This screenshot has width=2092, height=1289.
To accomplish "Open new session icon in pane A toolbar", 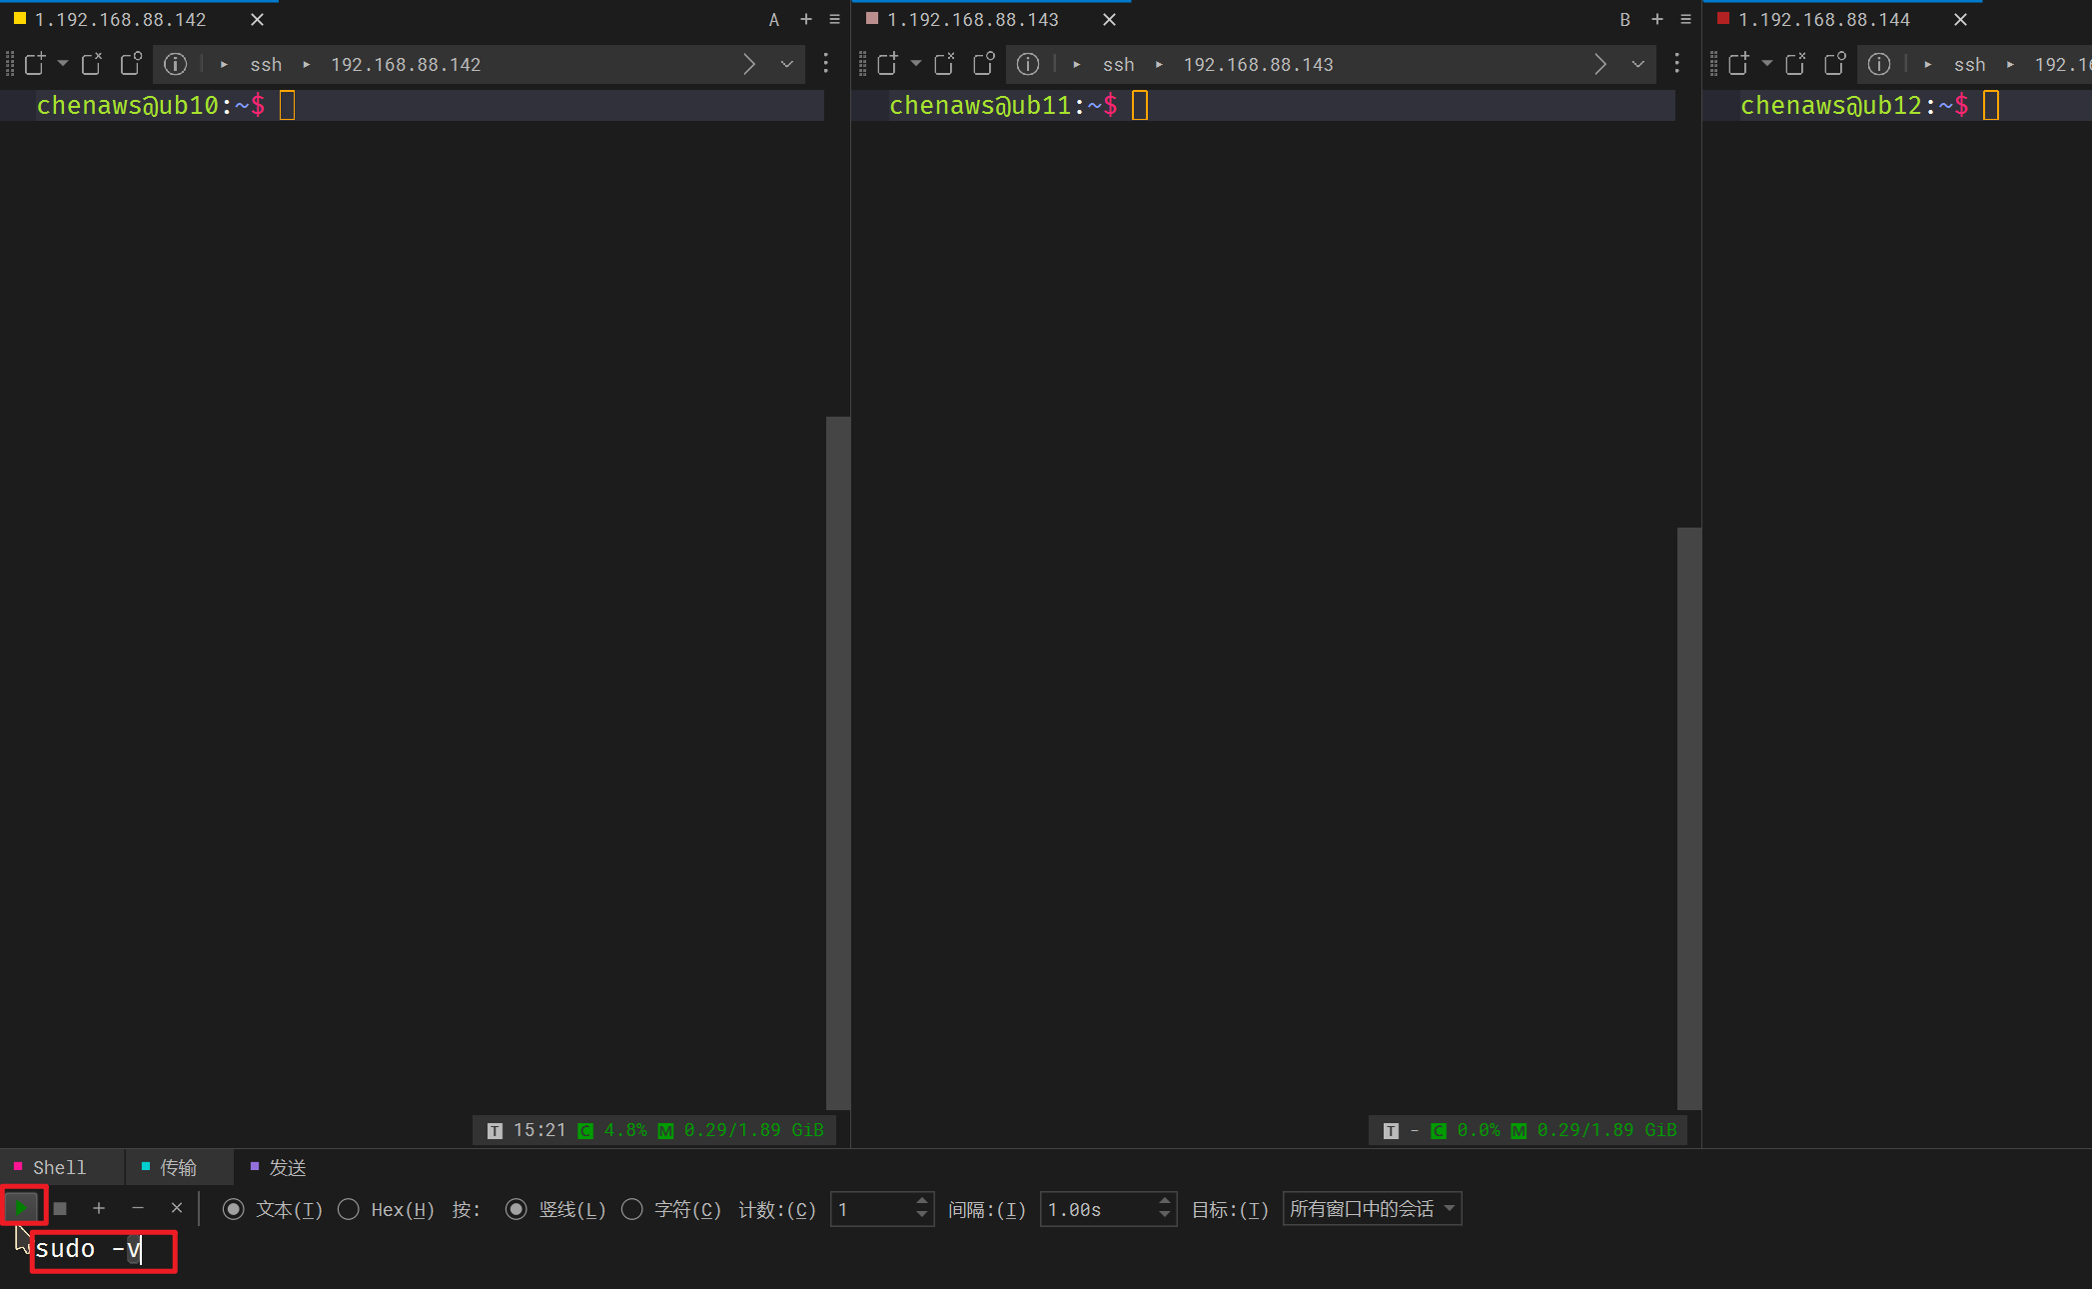I will [35, 64].
